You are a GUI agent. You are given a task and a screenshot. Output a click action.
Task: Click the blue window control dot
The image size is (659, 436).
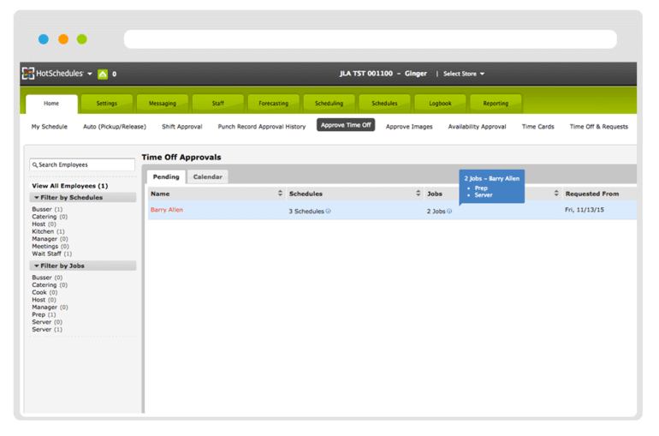pos(44,39)
